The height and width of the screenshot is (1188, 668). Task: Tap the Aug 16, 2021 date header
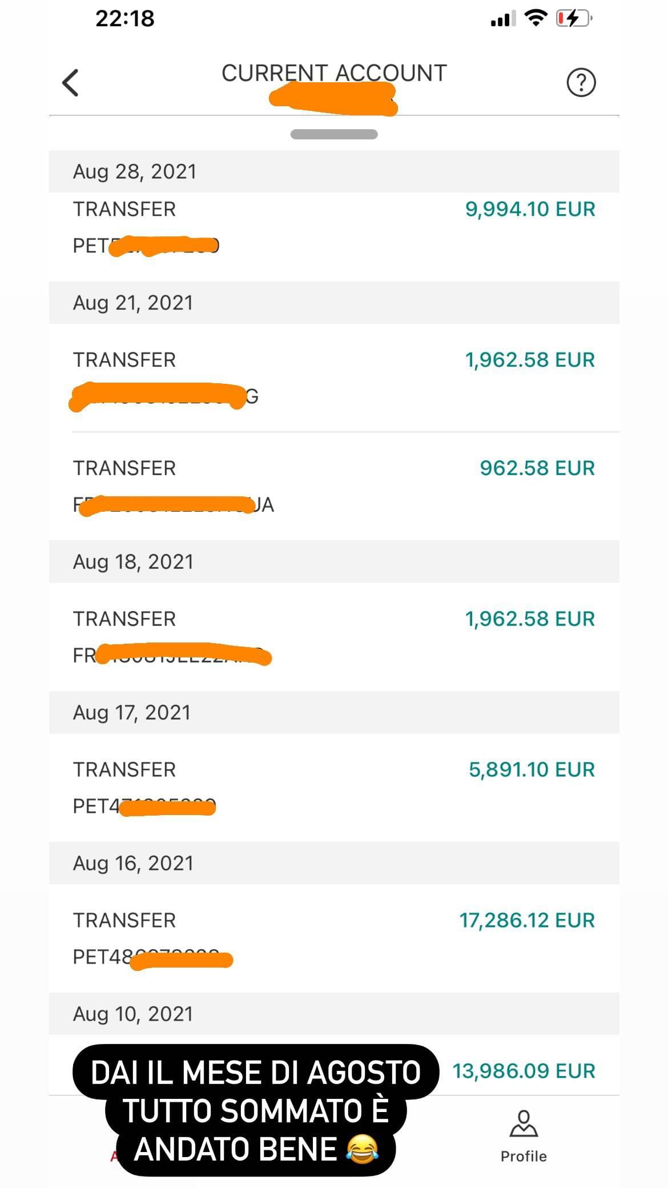(133, 863)
